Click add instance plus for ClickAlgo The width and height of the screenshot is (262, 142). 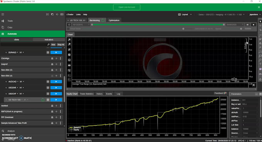click(56, 58)
